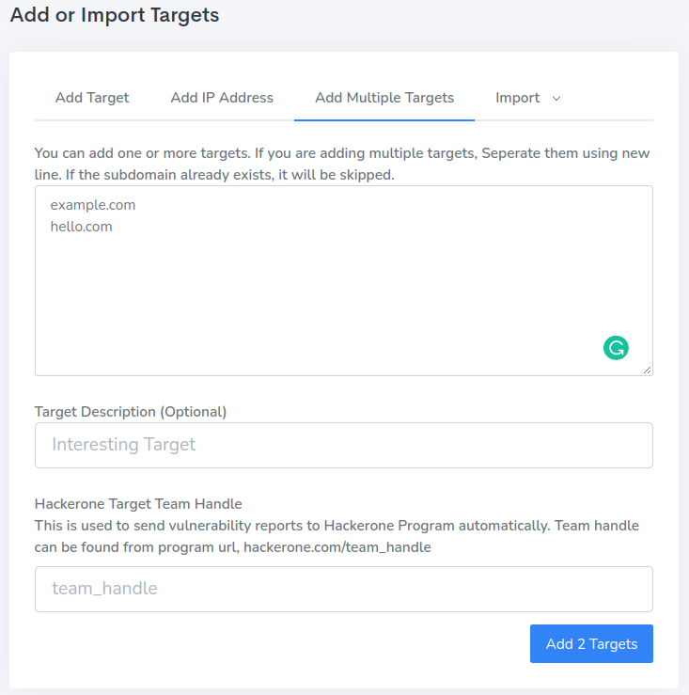
Task: Place cursor on the hello.com line
Action: 82,227
